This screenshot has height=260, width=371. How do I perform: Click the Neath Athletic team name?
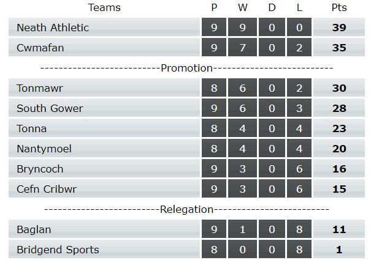[53, 28]
